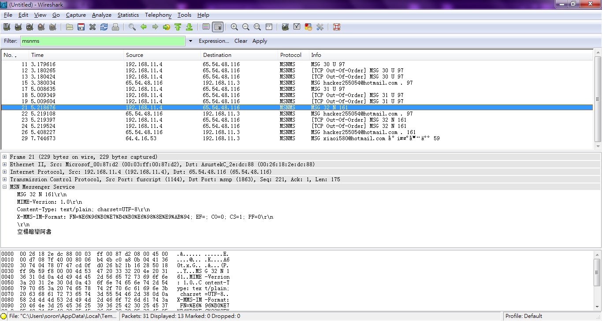Select packet 29 from 64.4.16.53
This screenshot has height=321, width=602.
297,138
